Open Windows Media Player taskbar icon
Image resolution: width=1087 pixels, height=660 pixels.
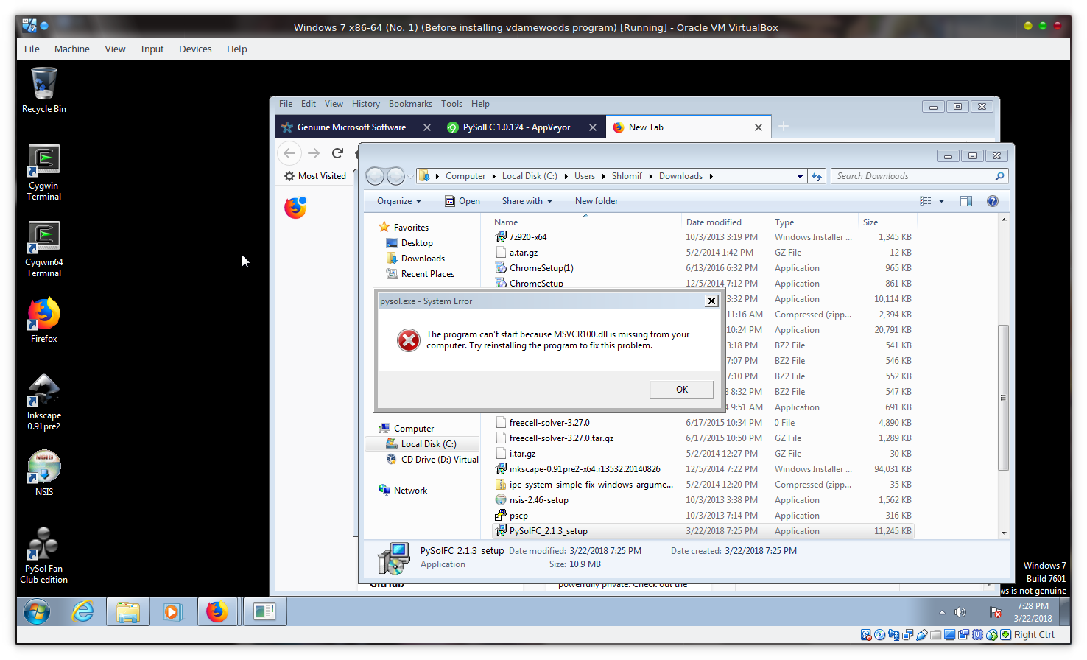(172, 611)
